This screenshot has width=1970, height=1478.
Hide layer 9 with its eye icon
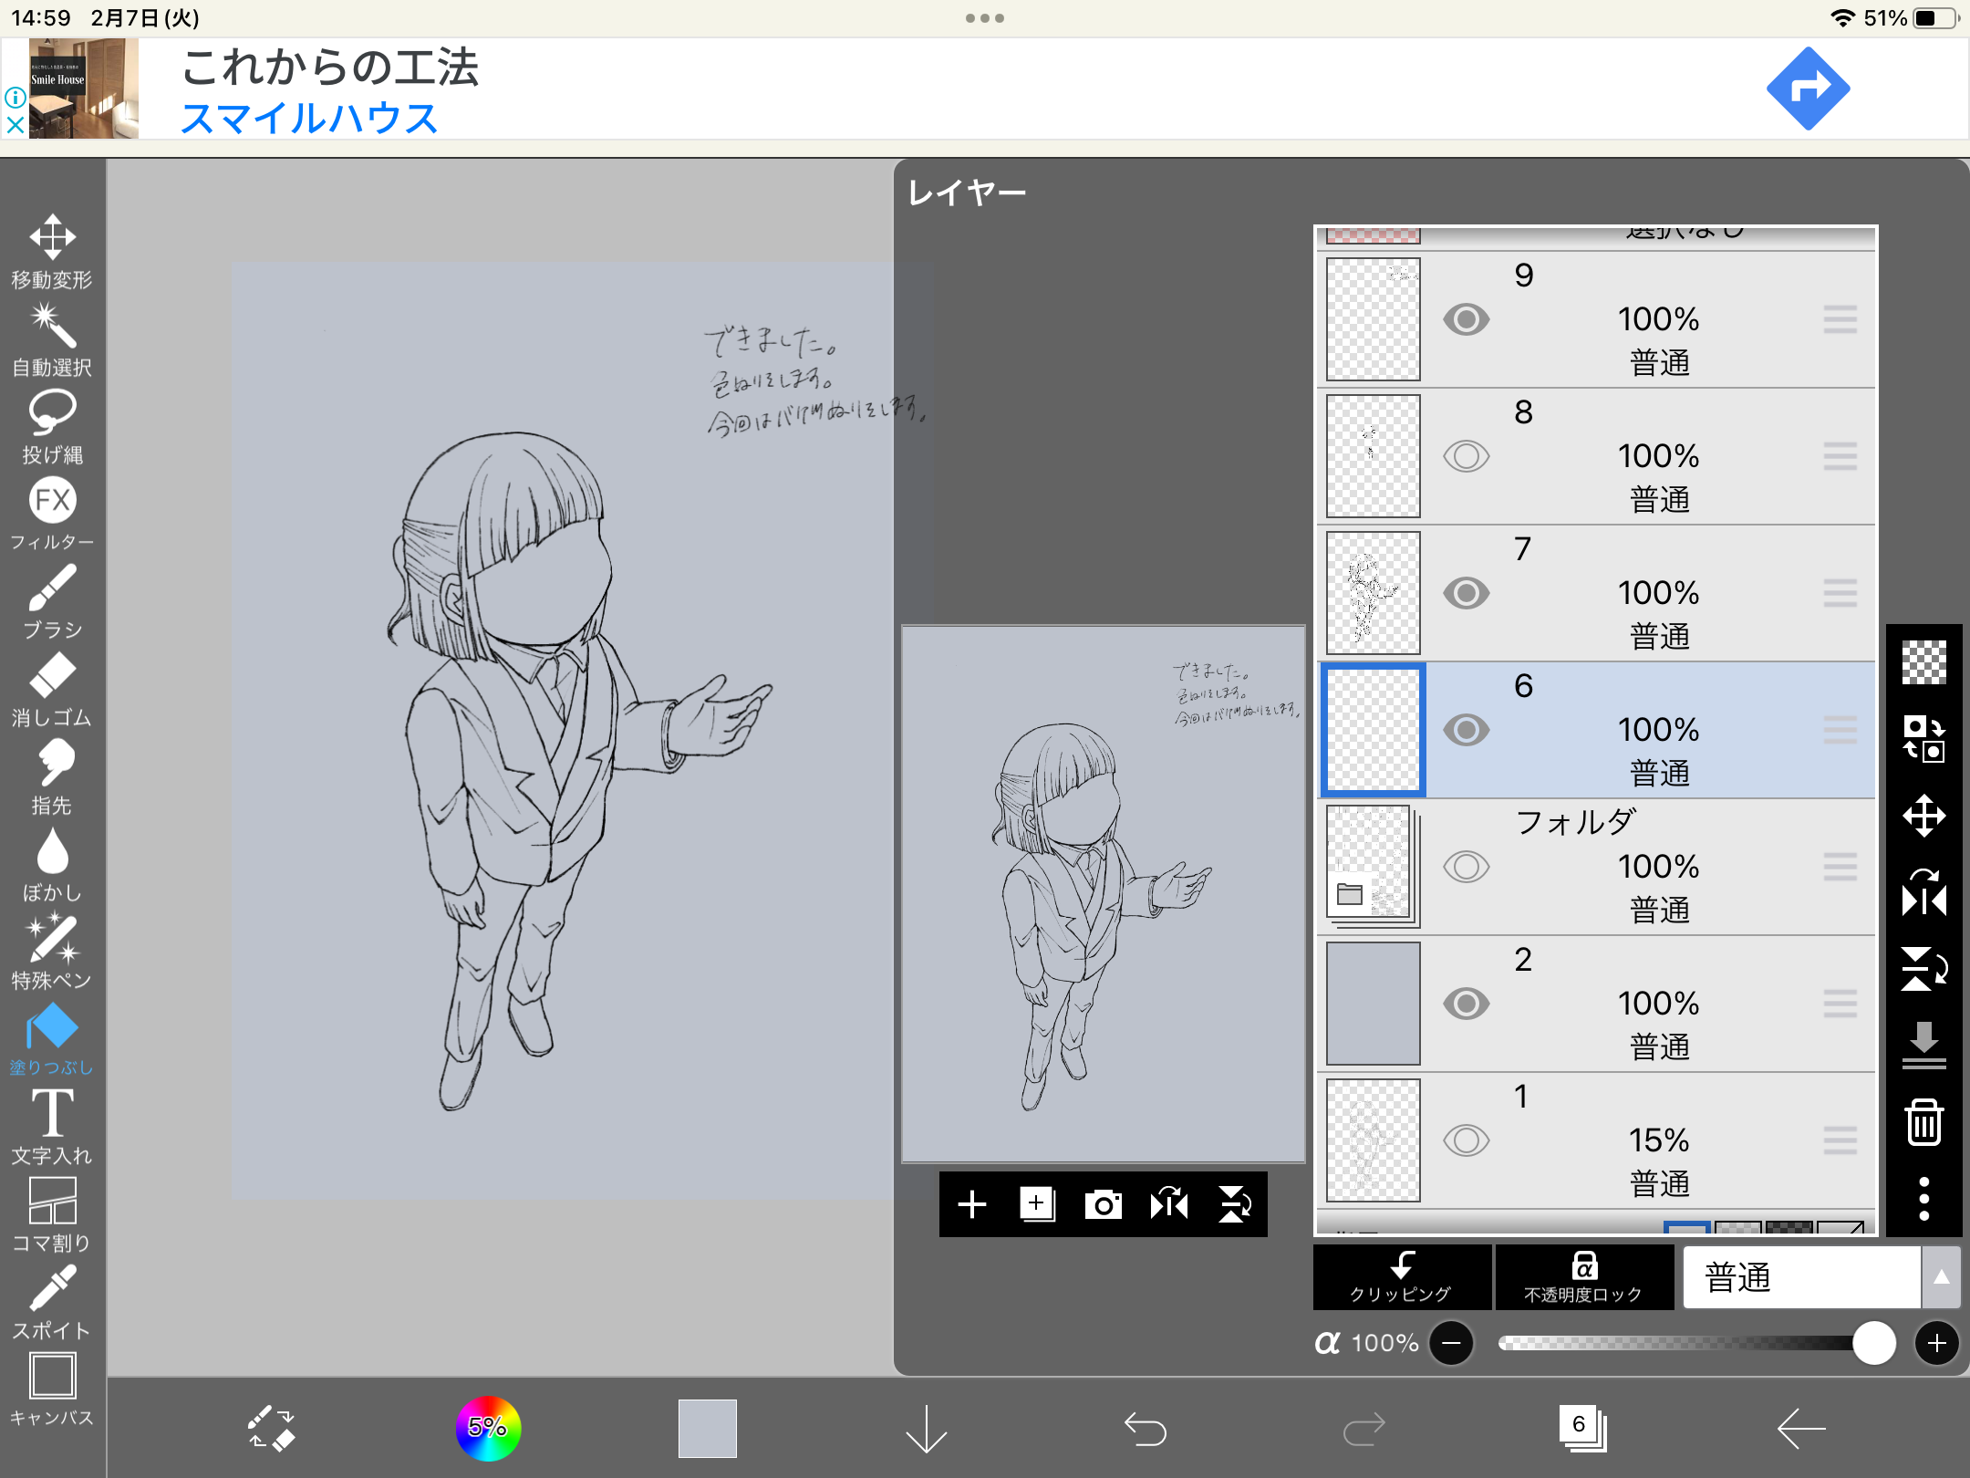[1466, 319]
